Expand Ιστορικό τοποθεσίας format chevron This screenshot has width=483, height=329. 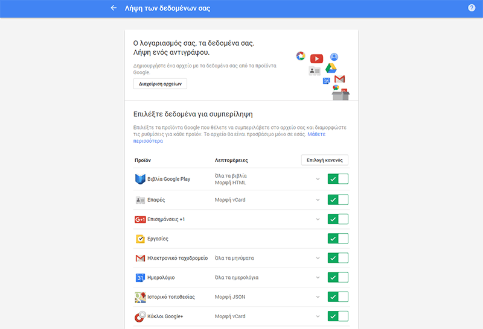(x=318, y=297)
